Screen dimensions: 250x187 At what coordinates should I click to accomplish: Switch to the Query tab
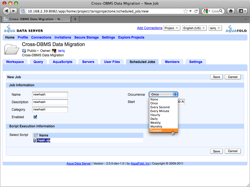click(x=38, y=62)
